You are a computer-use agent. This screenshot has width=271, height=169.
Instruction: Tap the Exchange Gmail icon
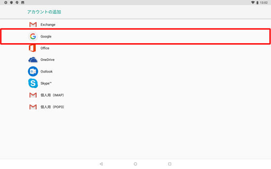pyautogui.click(x=33, y=25)
